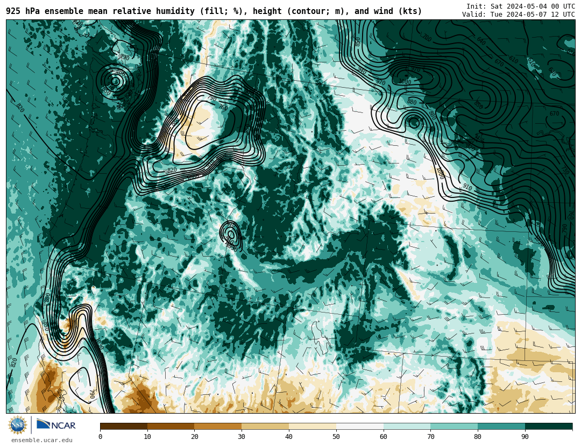Click the NSF logo emblem
581x447 pixels.
[x=17, y=425]
